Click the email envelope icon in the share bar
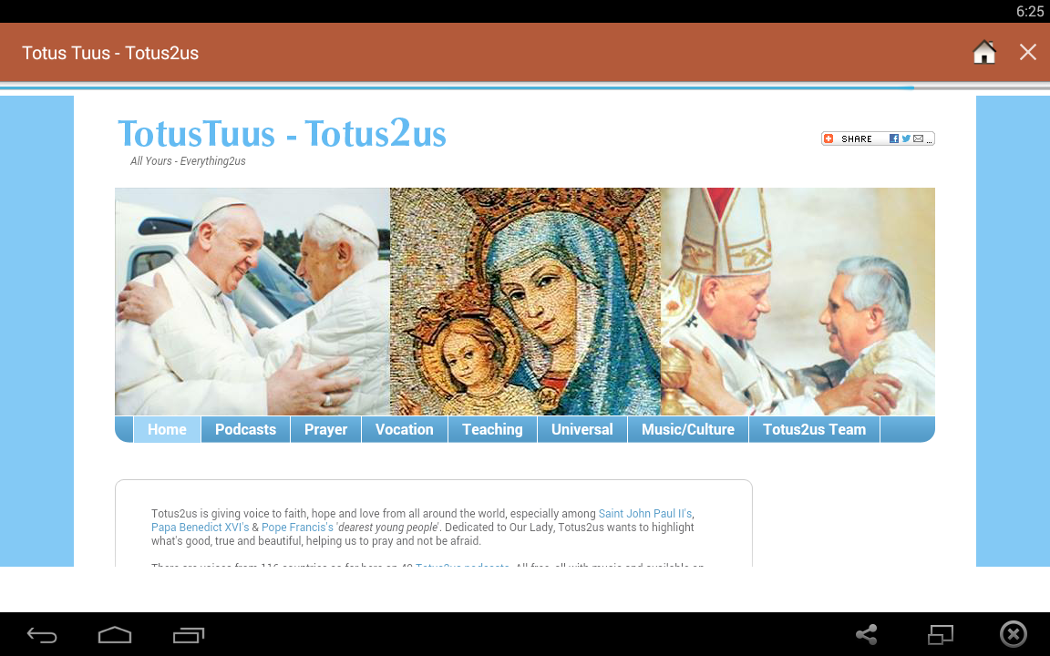1050x656 pixels. (918, 138)
